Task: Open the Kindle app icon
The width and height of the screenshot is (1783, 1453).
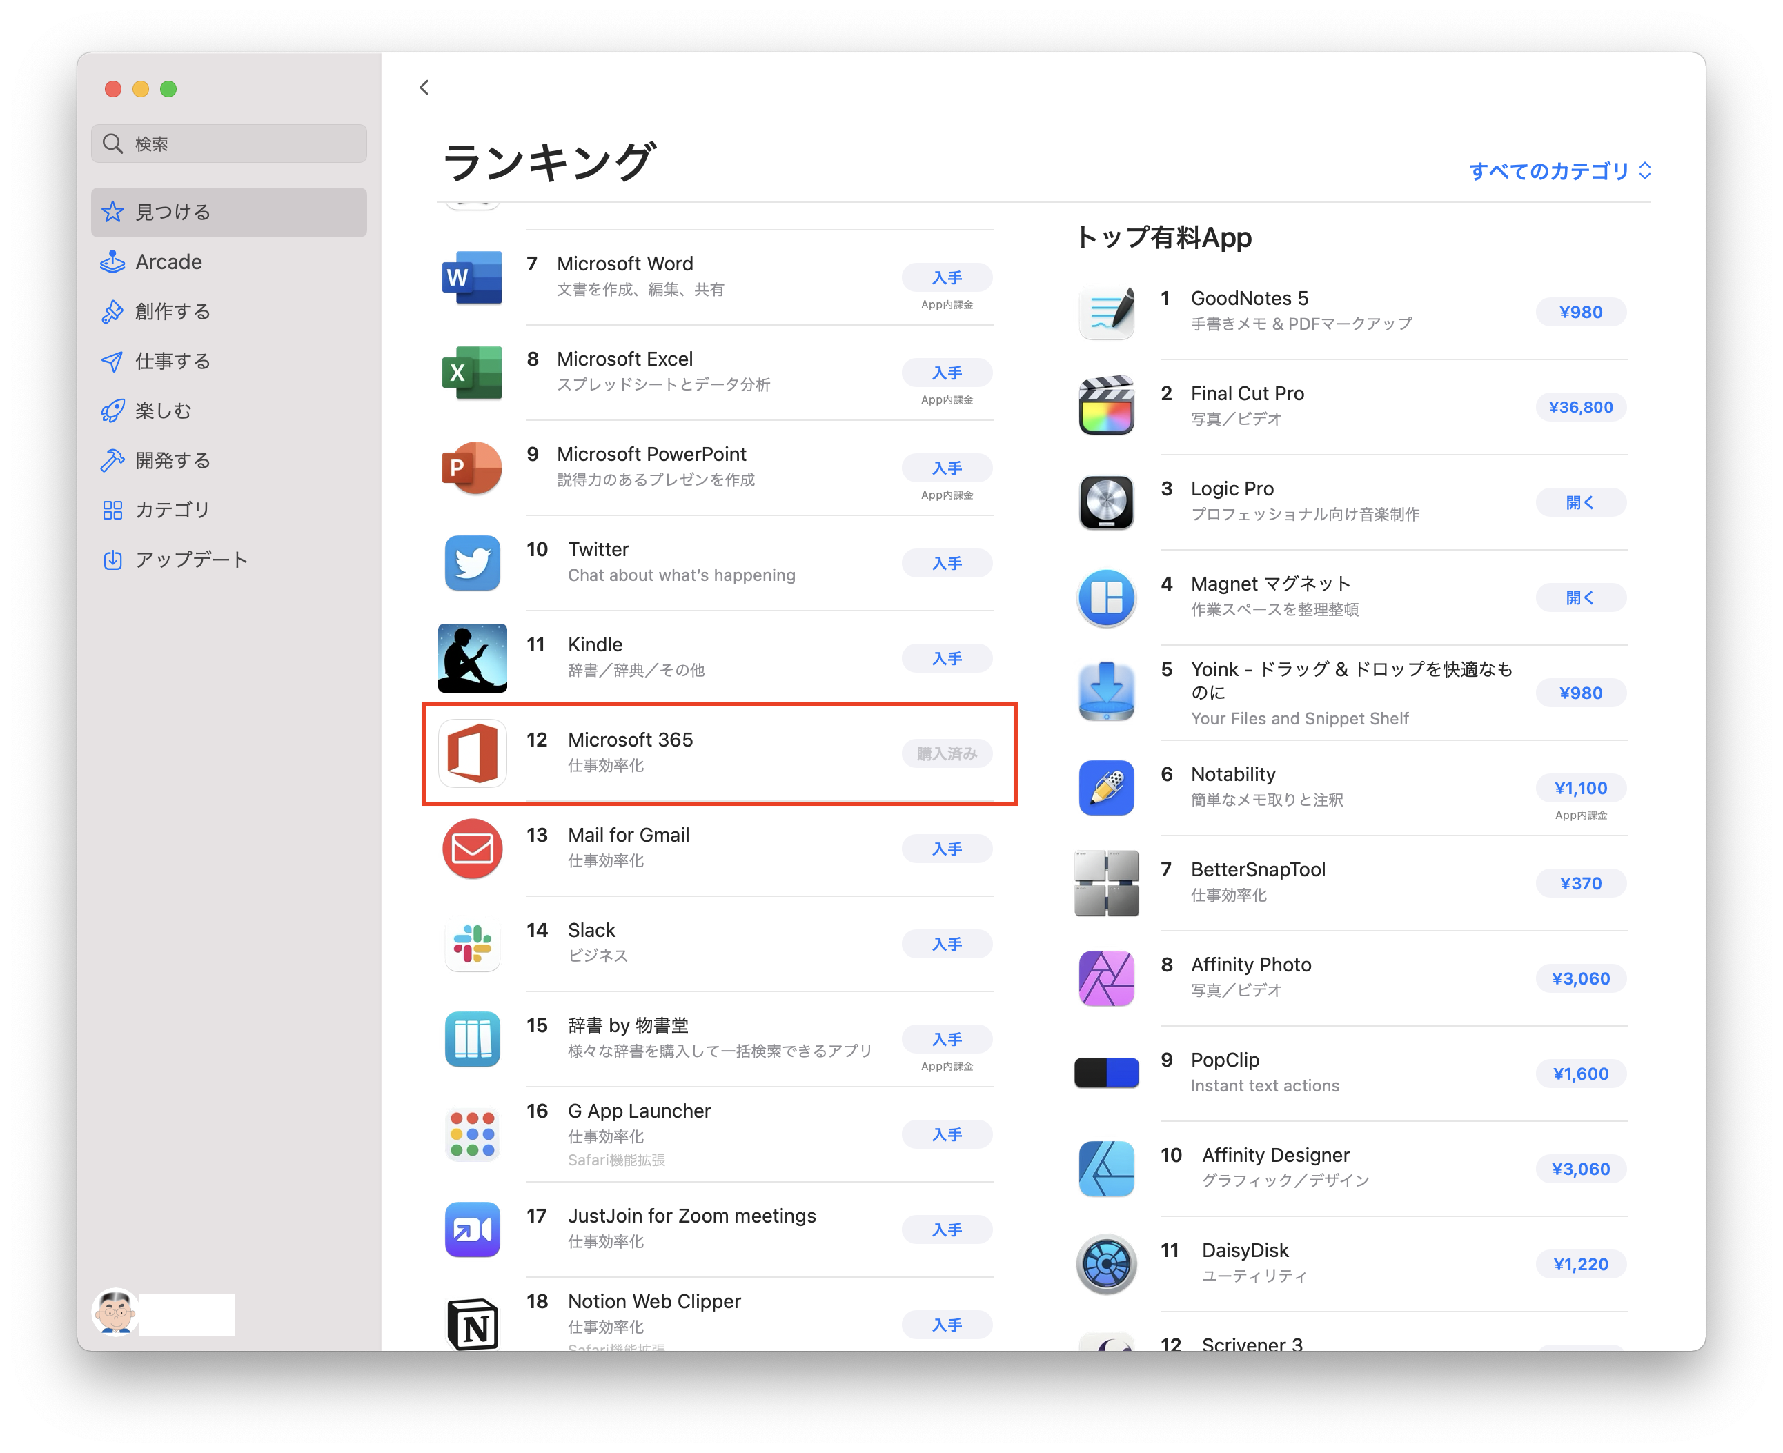Action: pos(472,658)
